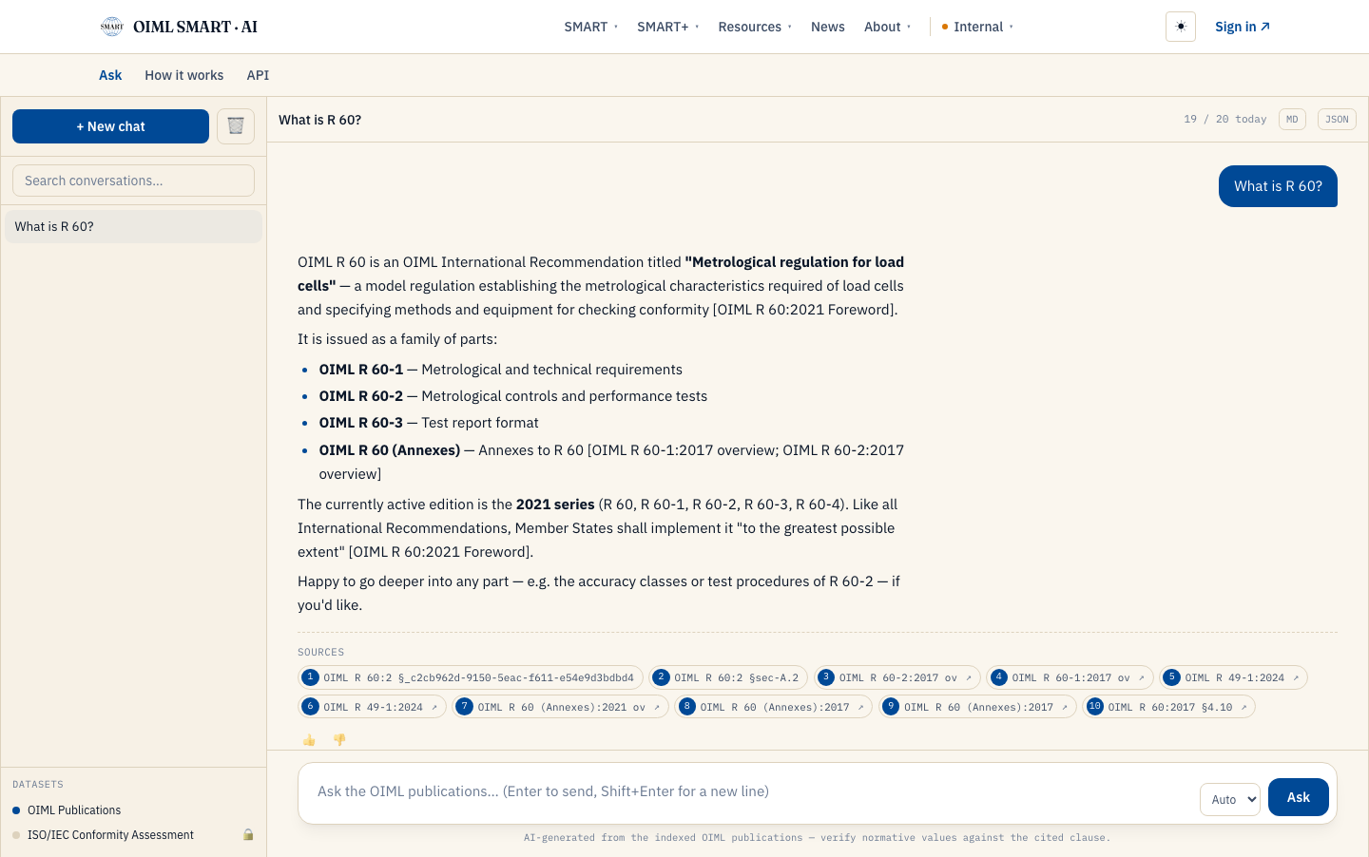Click the SOURCES heading label
Viewport: 1369px width, 857px height.
321,652
